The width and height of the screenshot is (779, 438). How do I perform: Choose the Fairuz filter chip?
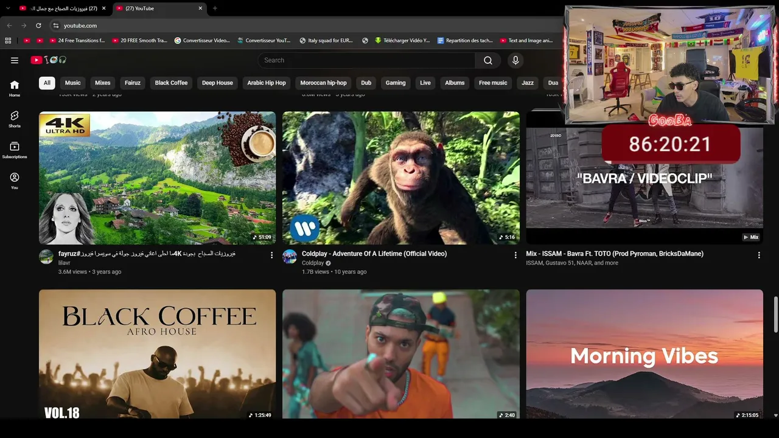[x=133, y=83]
